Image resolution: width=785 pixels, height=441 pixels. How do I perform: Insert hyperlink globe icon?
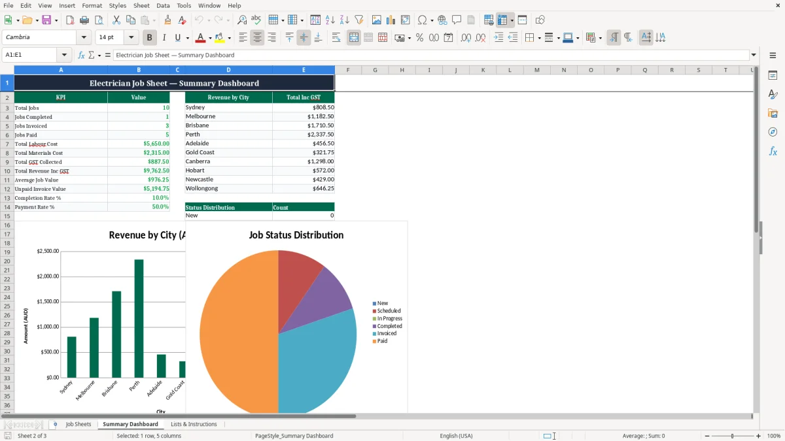[443, 20]
